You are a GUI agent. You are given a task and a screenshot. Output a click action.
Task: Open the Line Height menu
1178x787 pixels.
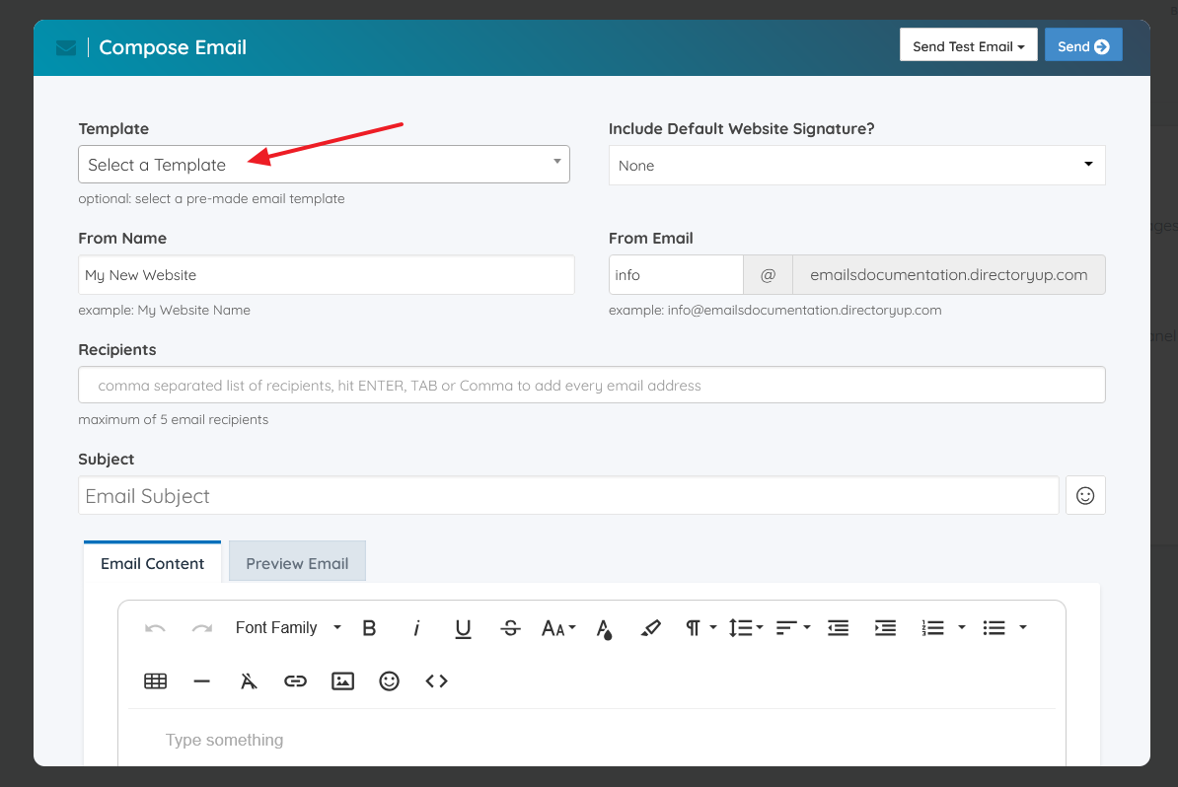[745, 628]
